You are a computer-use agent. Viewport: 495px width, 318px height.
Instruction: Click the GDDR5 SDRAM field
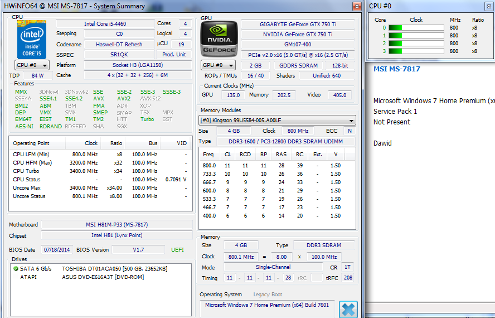tap(298, 65)
